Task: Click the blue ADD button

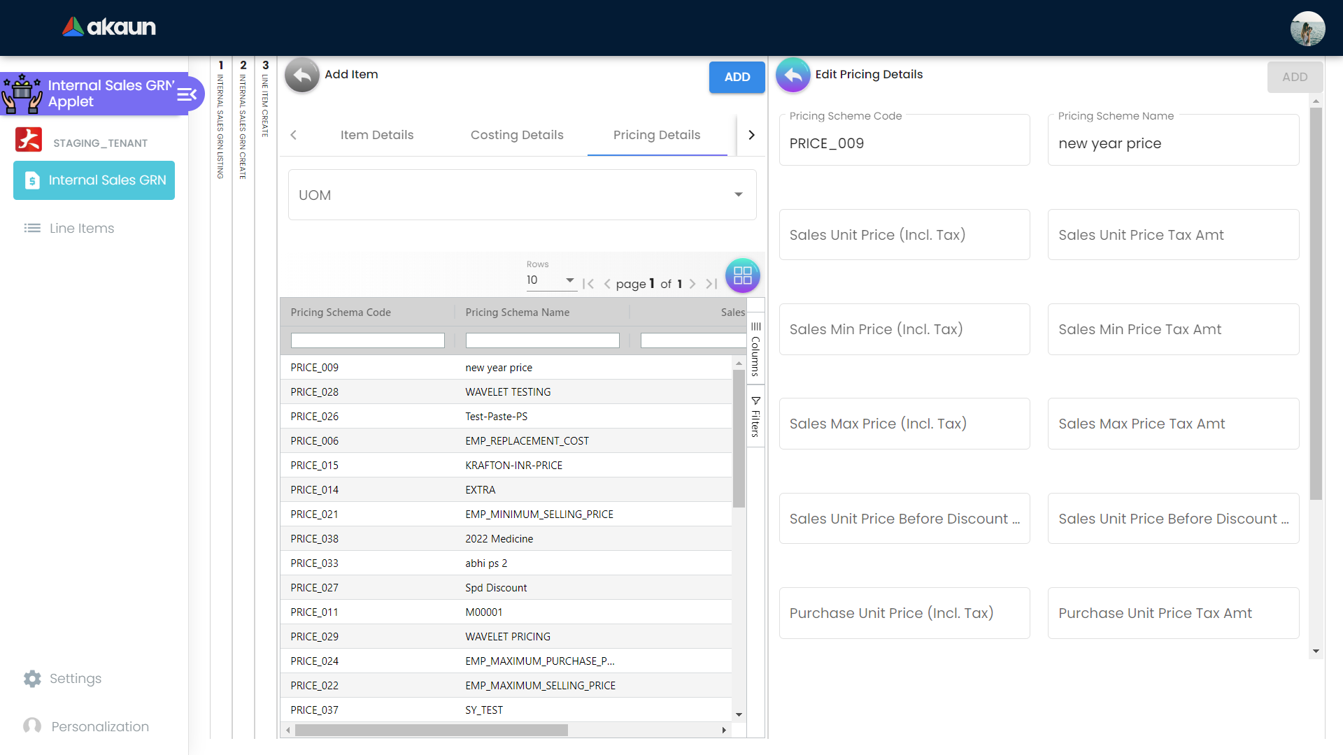Action: (737, 77)
